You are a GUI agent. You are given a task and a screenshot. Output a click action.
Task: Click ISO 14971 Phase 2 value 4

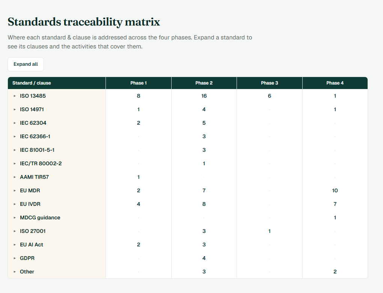tap(204, 109)
